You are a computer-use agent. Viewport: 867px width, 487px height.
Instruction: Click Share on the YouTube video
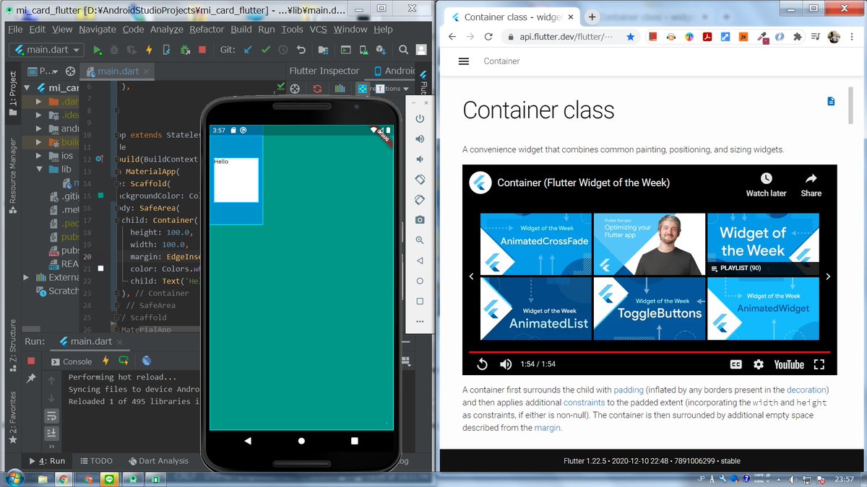coord(811,185)
